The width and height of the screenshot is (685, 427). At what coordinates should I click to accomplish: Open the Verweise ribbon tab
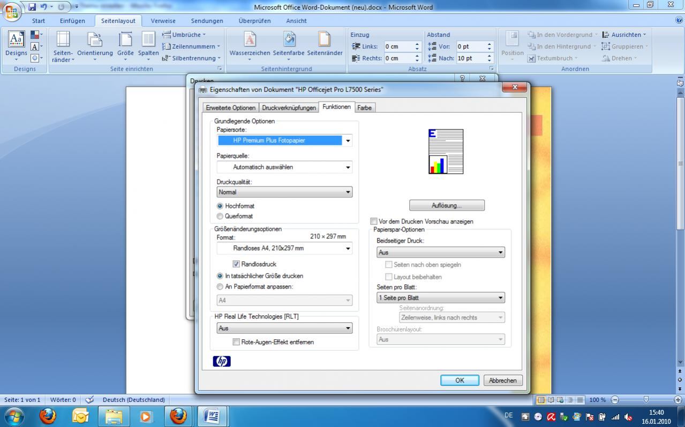coord(163,21)
